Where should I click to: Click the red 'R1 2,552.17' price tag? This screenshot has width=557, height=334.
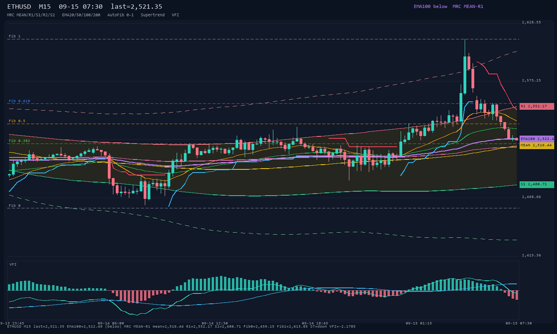tap(537, 106)
